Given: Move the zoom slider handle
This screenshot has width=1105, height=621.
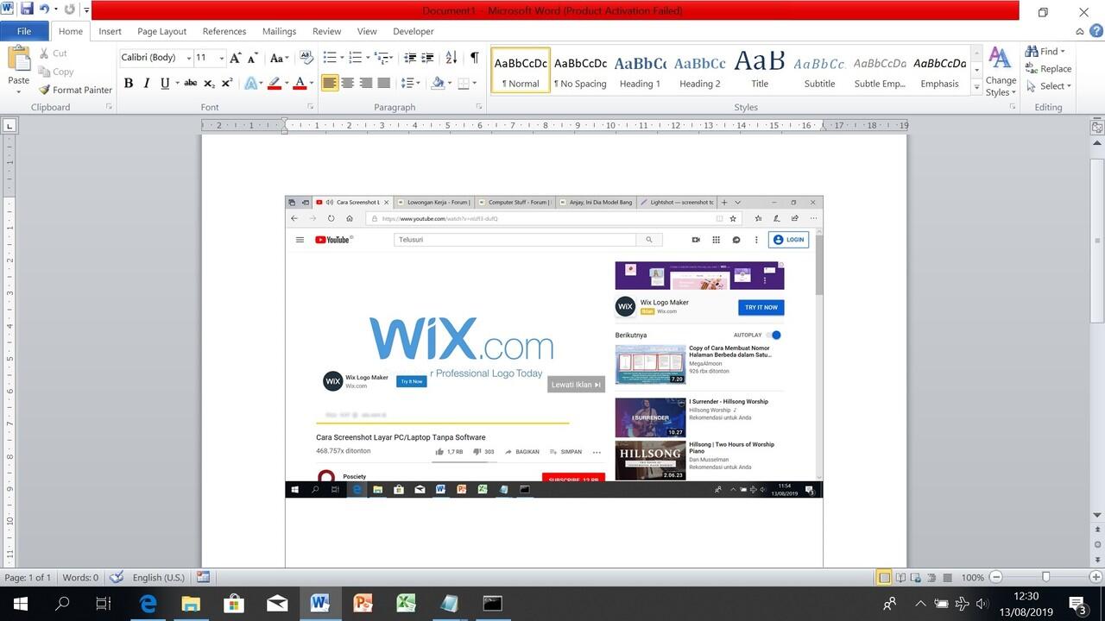Looking at the screenshot, I should point(1045,577).
